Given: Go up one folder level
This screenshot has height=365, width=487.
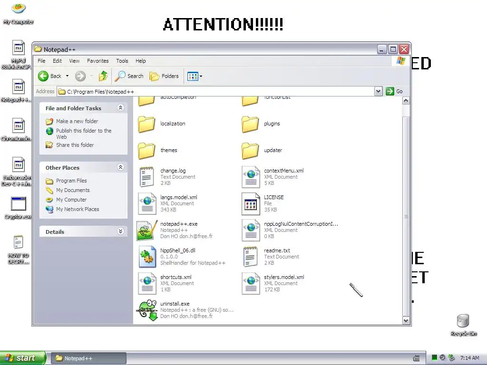Looking at the screenshot, I should coord(103,76).
